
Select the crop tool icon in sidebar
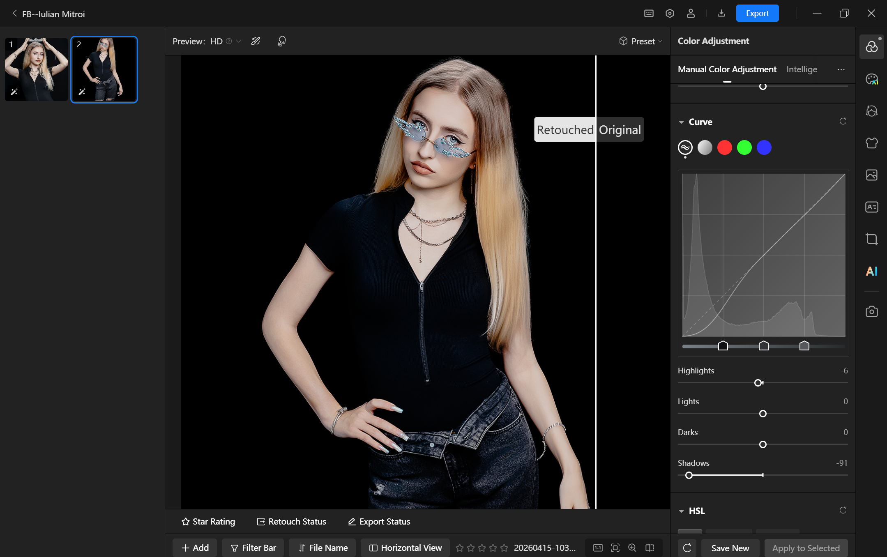pos(871,239)
